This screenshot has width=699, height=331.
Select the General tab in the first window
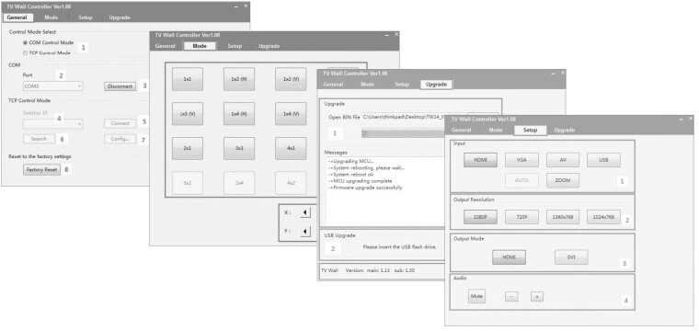point(17,17)
